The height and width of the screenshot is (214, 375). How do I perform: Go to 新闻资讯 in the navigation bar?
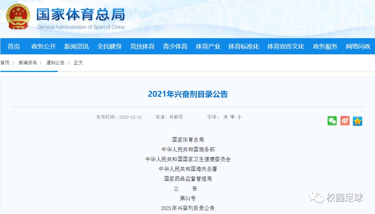pyautogui.click(x=76, y=46)
